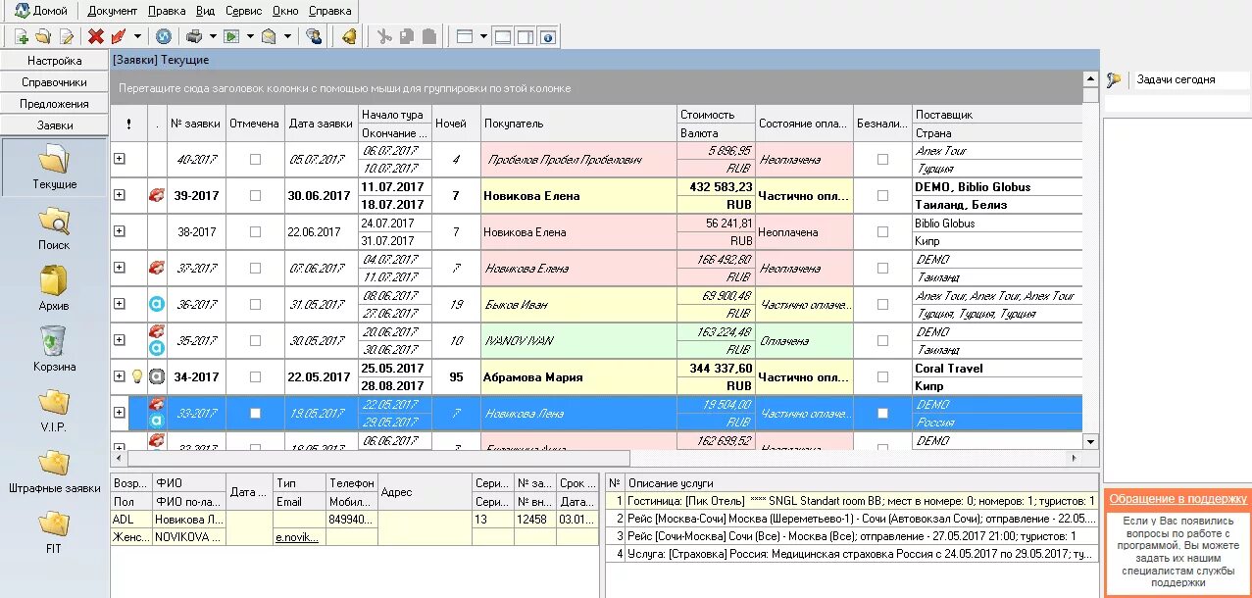Click the paste clipboard icon
Screen dimensions: 1252x598
pos(428,37)
